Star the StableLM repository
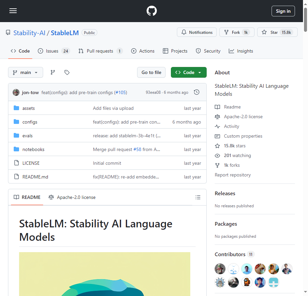This screenshot has width=308, height=296. click(277, 32)
